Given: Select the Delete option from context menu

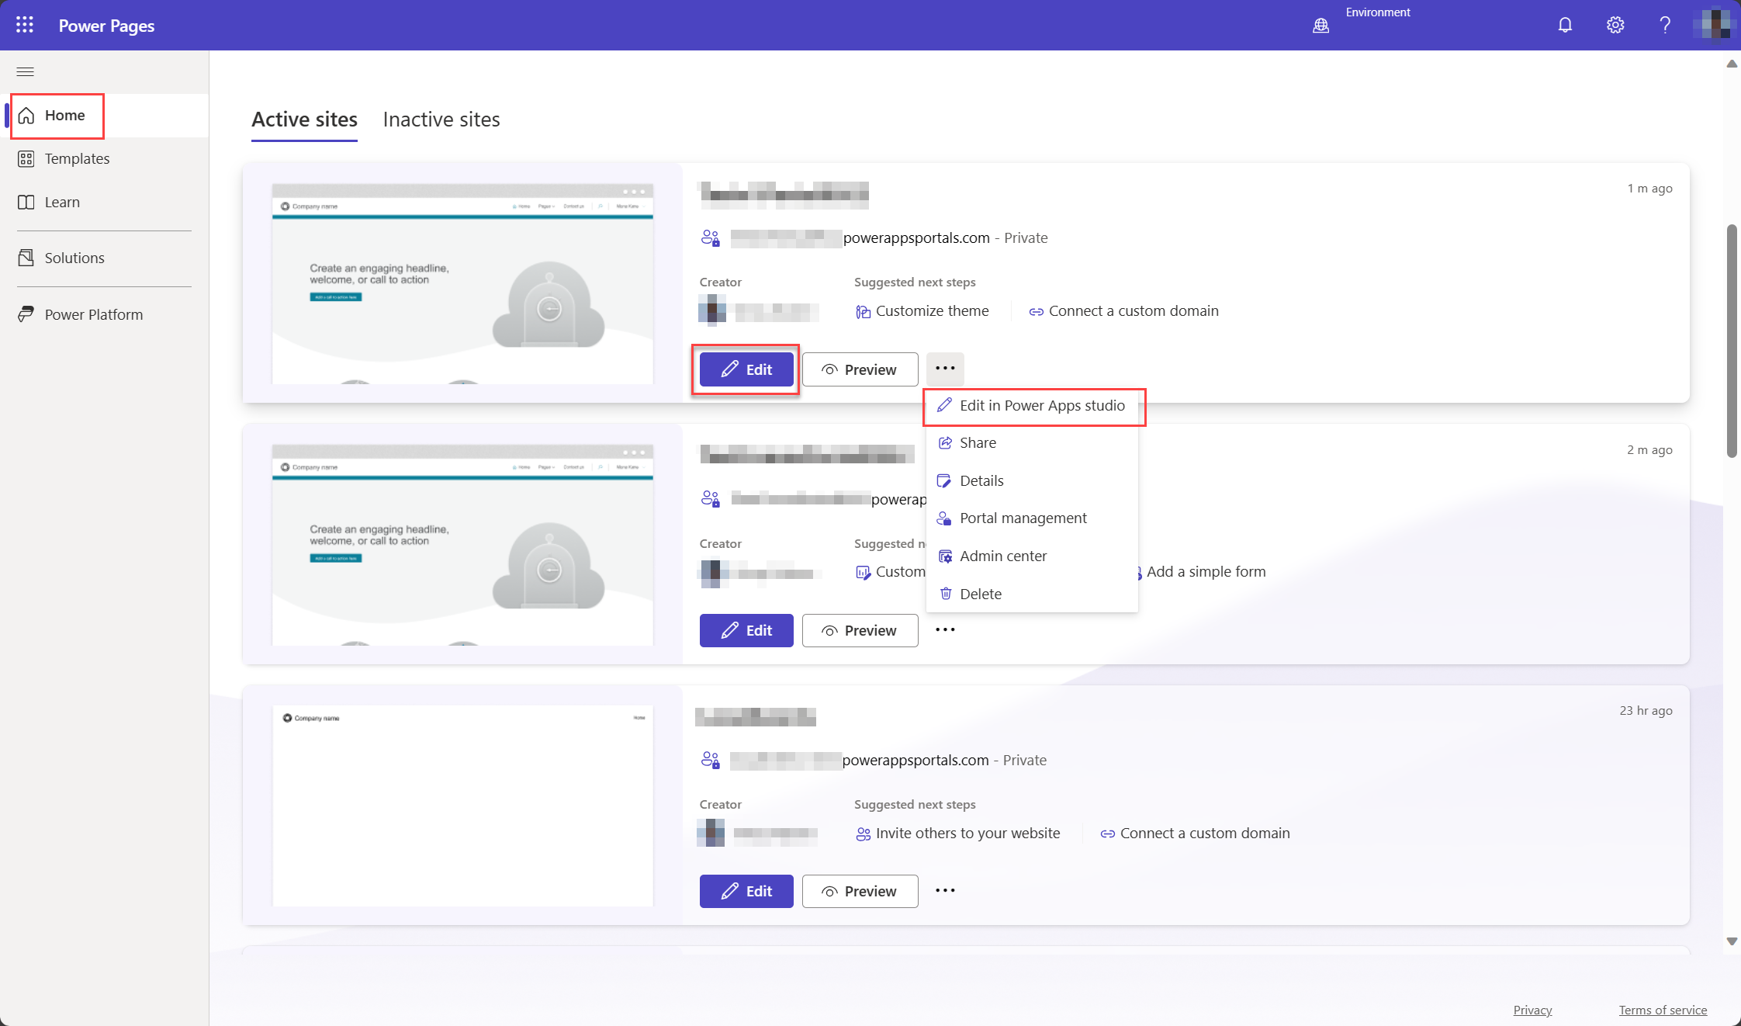Looking at the screenshot, I should click(981, 594).
